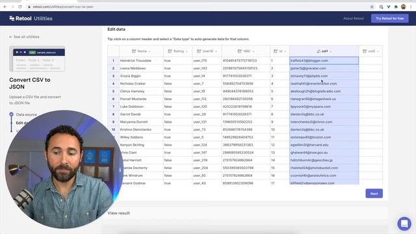The width and height of the screenshot is (416, 234).
Task: Select cell Grazia Biggin
Action: pos(141,76)
